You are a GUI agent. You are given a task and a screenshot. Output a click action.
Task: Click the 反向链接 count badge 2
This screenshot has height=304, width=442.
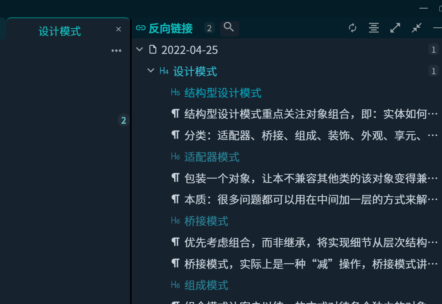tap(209, 28)
